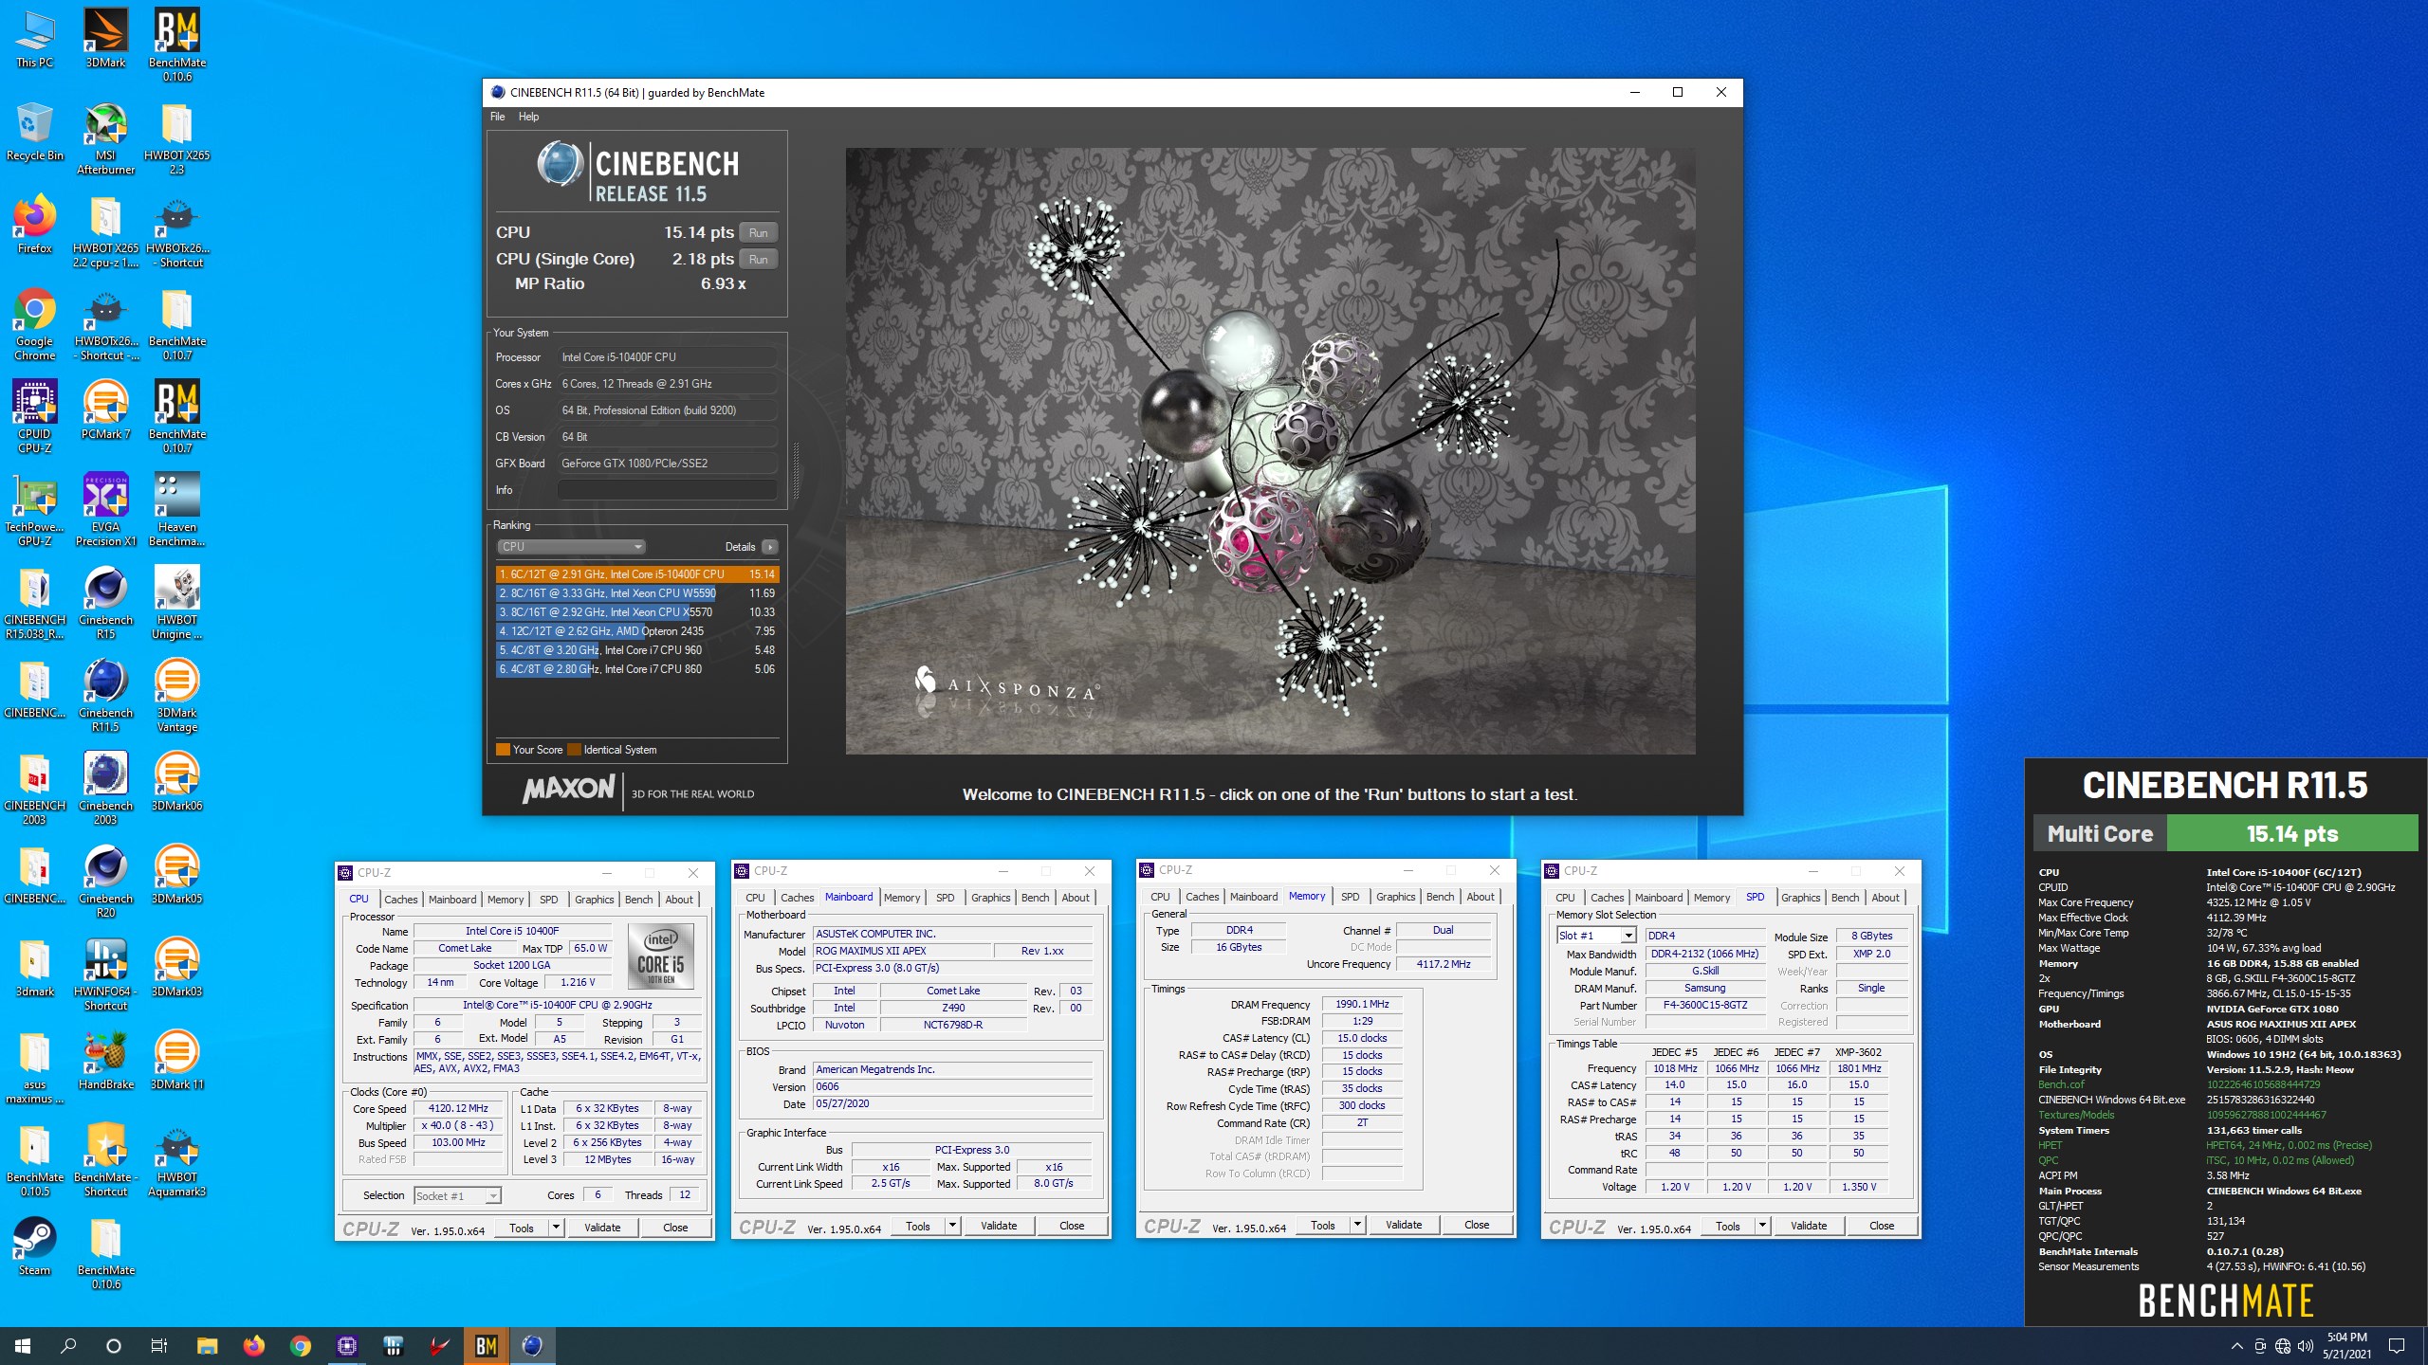Open the HWBOT X265 2.3 folder

pos(176,138)
